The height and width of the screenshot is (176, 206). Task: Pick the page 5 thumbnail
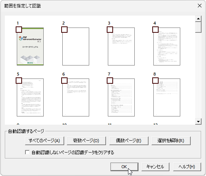(30, 97)
